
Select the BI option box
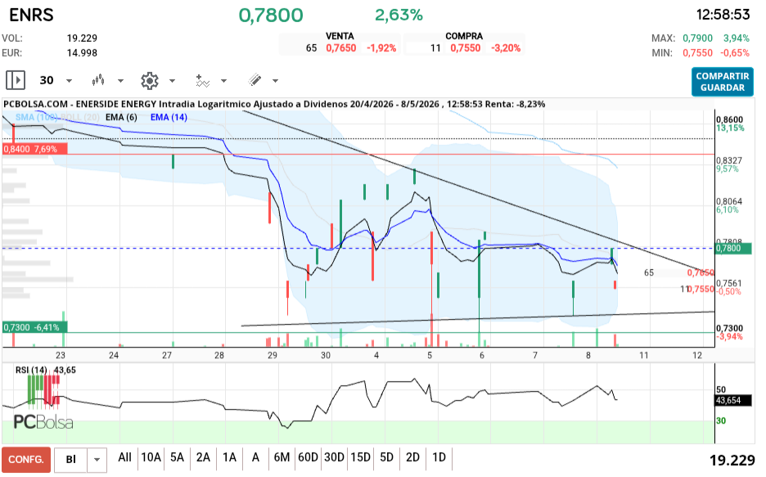click(x=71, y=460)
